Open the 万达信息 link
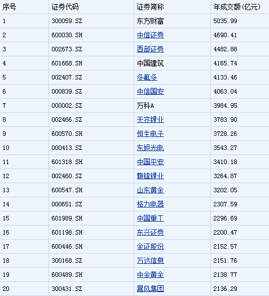 click(x=151, y=260)
